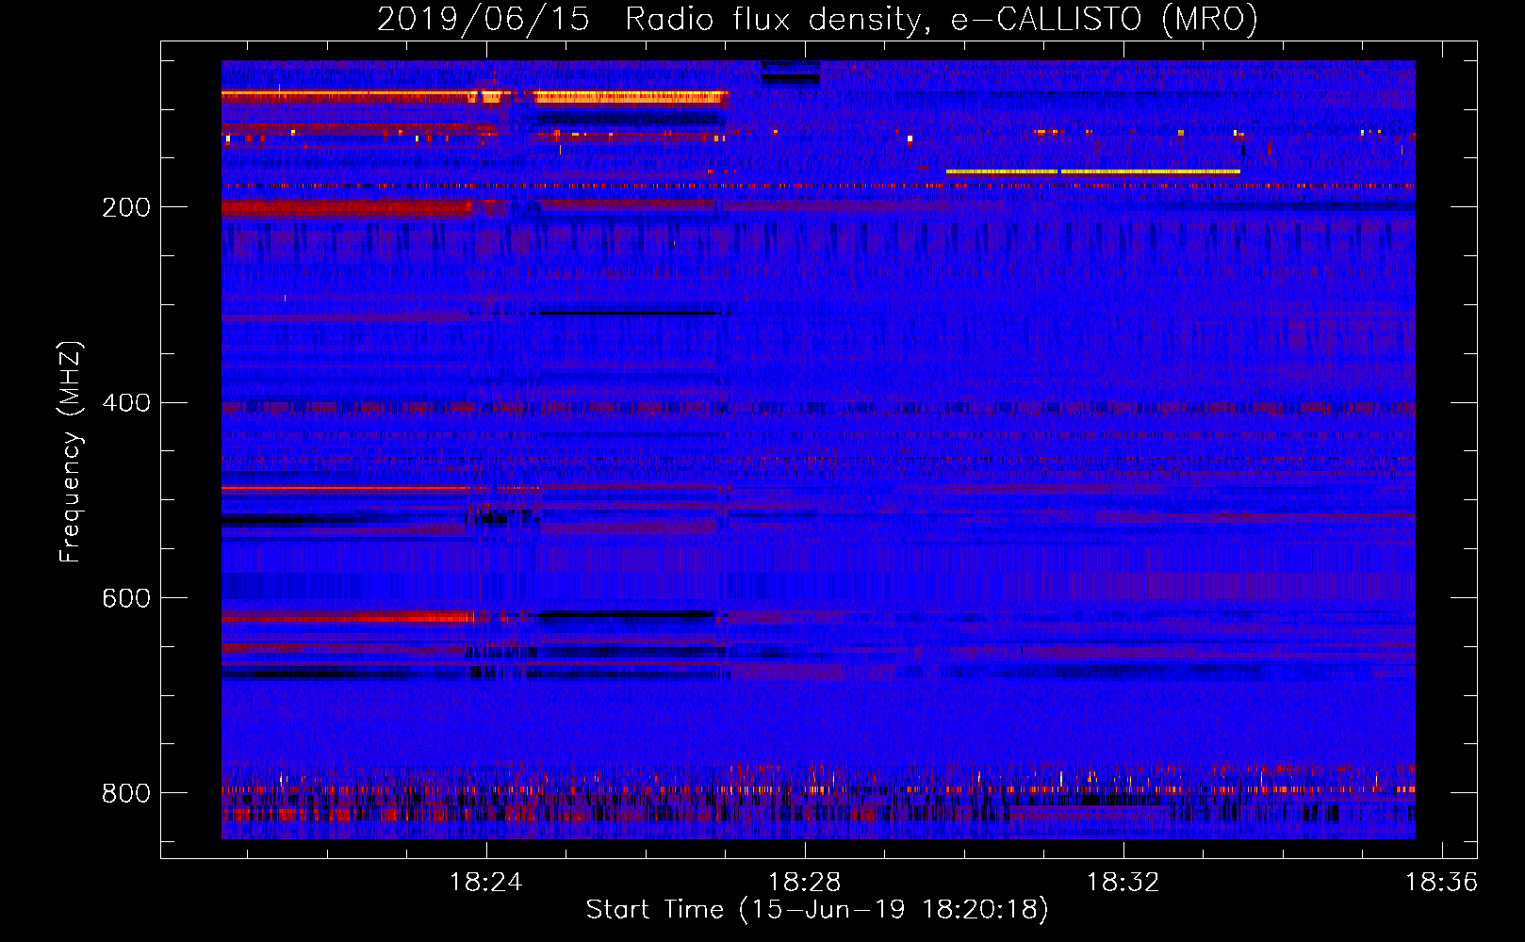Click the Frequency (MHZ) axis title
This screenshot has width=1525, height=942.
(x=71, y=451)
